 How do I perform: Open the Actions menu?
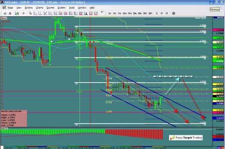pyautogui.click(x=29, y=8)
